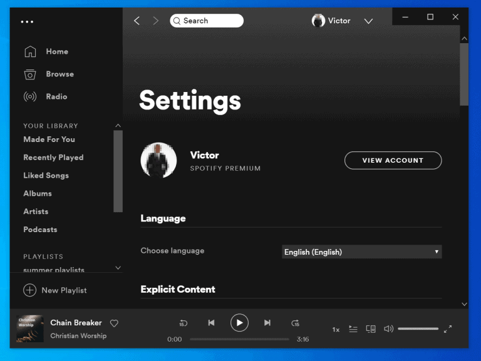Screen dimensions: 481x361
Task: Click the Search field
Action: [207, 21]
